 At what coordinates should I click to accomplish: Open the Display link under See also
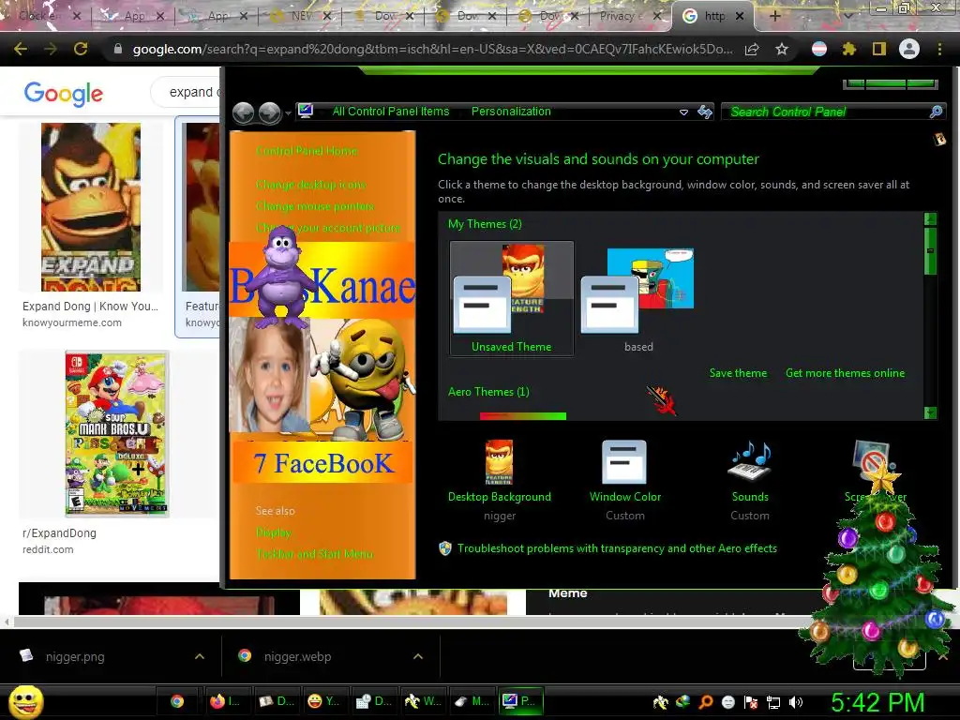point(274,532)
